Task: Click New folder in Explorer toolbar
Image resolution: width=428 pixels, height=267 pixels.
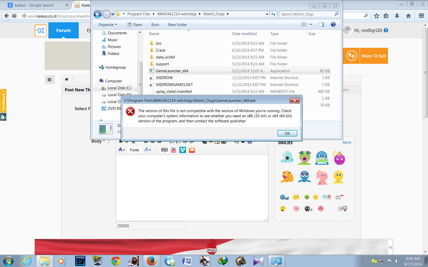Action: click(178, 24)
